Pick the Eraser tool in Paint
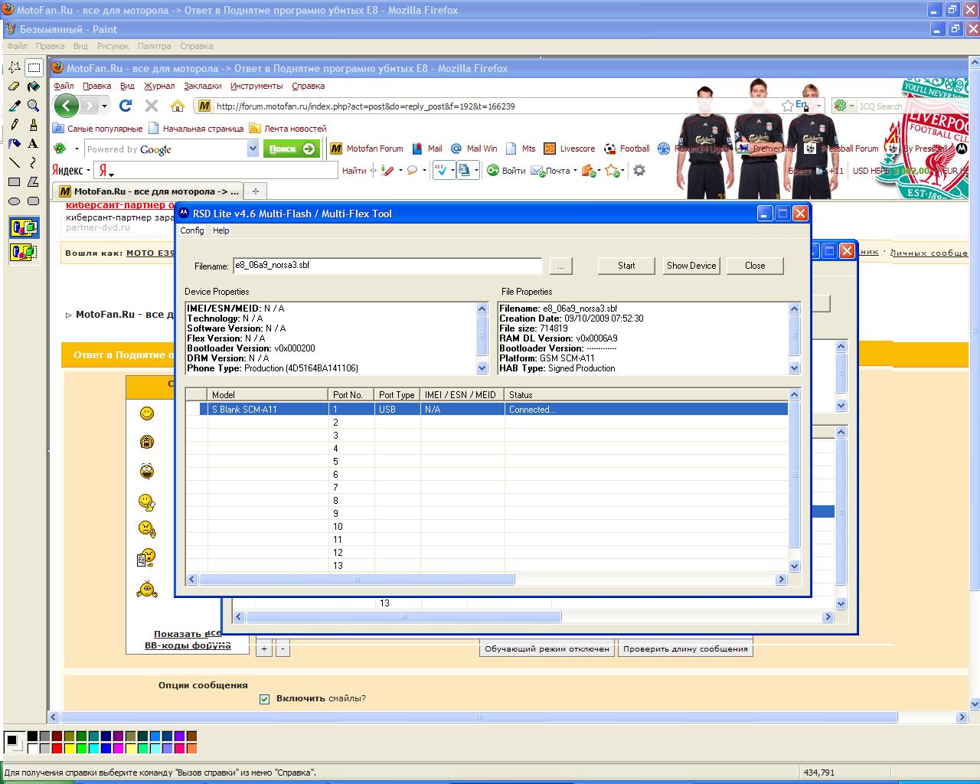 pos(15,87)
